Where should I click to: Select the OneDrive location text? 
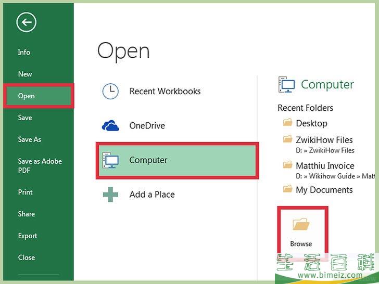point(147,125)
